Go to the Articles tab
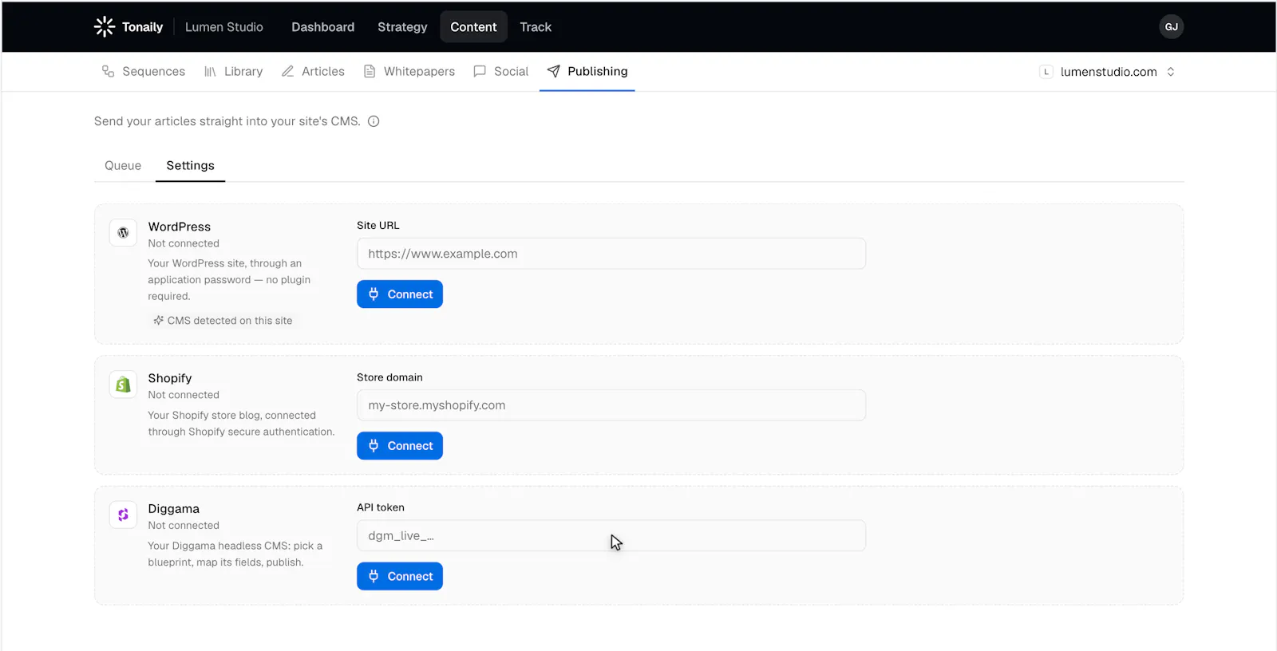This screenshot has height=651, width=1277. 313,72
